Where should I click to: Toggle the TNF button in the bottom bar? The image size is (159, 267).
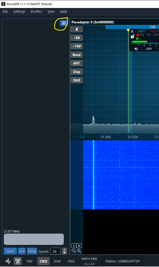click(x=29, y=261)
